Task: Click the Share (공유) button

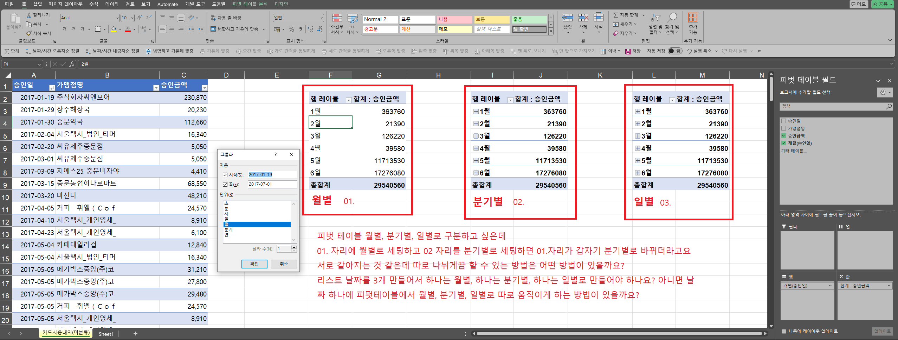Action: coord(883,4)
